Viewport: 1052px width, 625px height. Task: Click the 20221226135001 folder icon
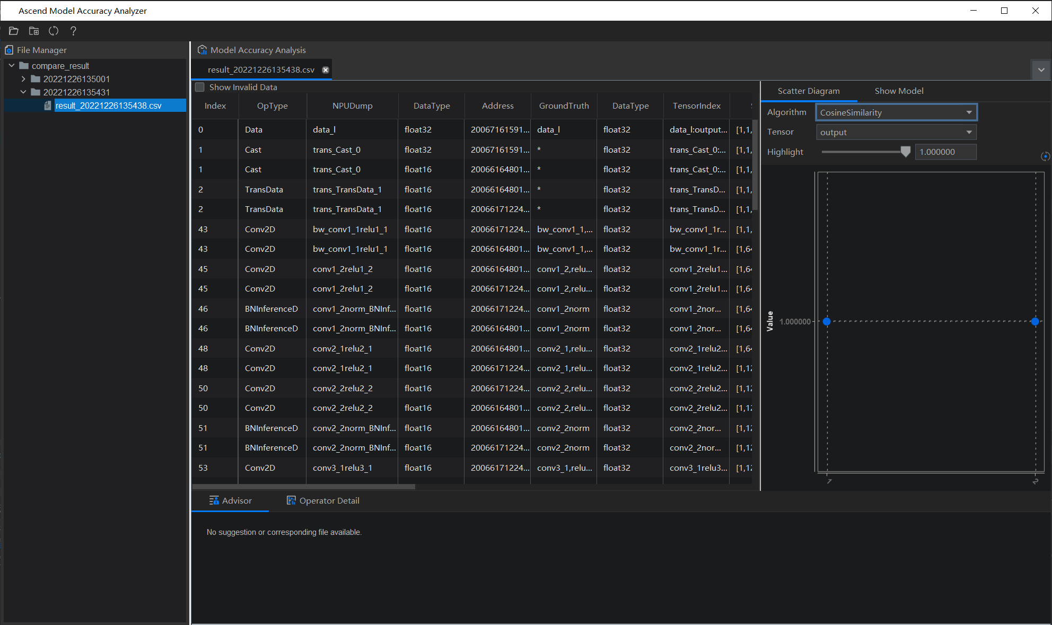(x=36, y=79)
